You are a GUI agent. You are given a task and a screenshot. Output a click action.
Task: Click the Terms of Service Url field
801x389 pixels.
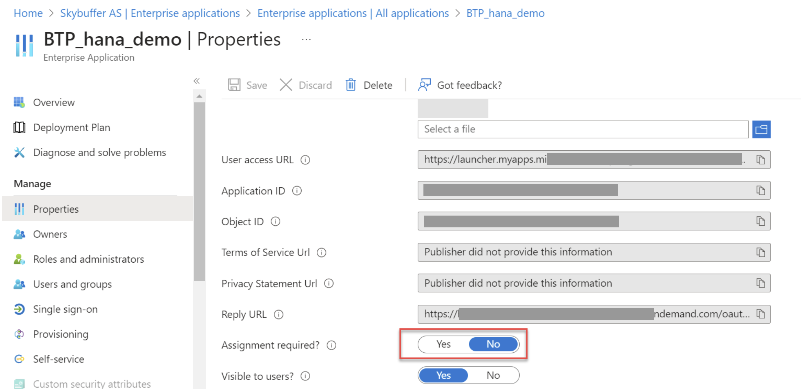pyautogui.click(x=593, y=252)
